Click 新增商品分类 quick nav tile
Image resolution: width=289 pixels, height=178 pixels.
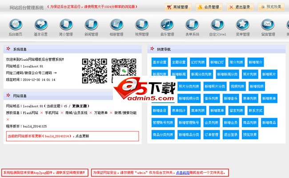pyautogui.click(x=189, y=135)
